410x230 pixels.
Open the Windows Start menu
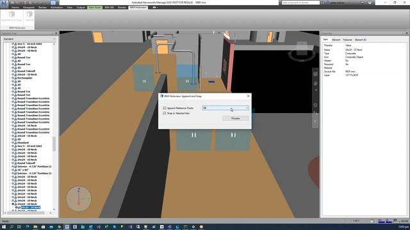[x=4, y=227]
